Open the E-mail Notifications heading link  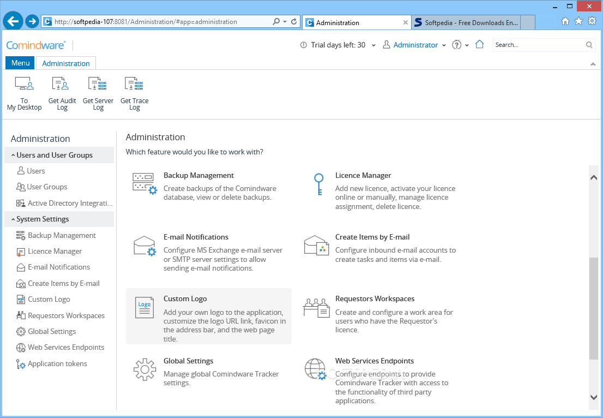tap(196, 237)
